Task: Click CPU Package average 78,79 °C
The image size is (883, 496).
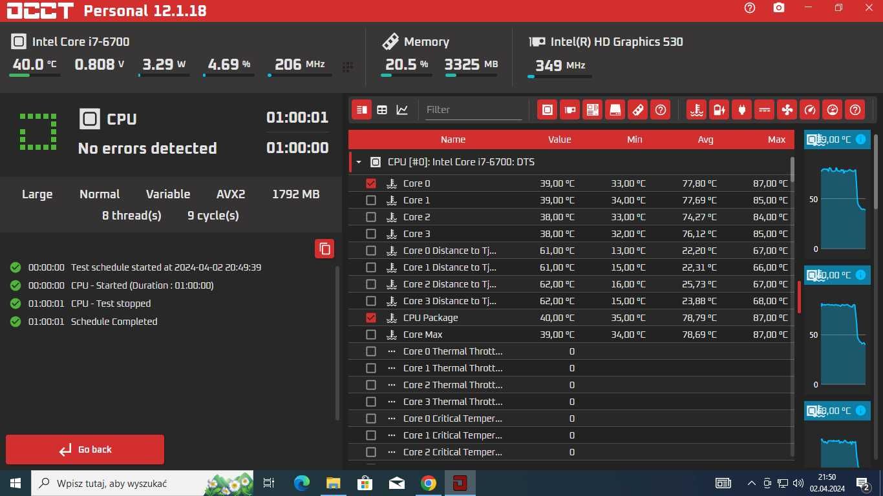Action: coord(699,318)
